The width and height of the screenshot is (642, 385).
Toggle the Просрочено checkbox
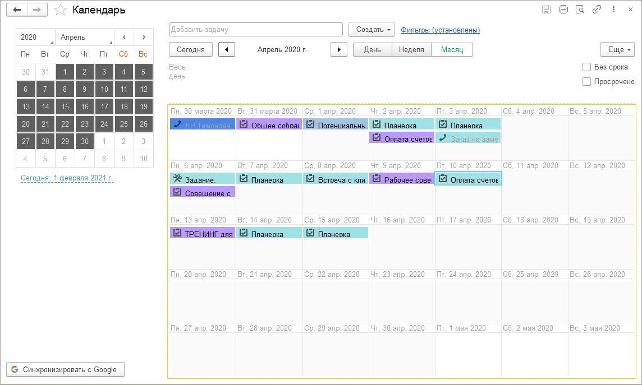pos(586,82)
